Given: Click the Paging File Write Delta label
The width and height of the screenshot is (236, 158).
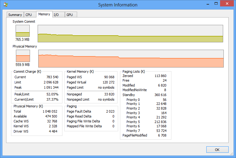Looking at the screenshot, I should click(83, 121).
